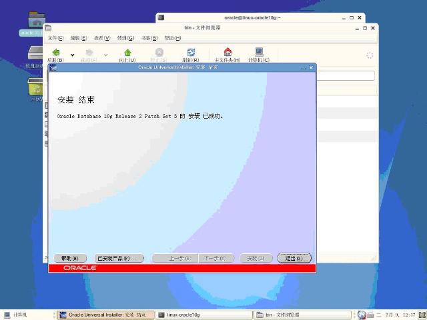Close the Oracle Universal Installer window
This screenshot has width=427, height=320.
point(311,67)
